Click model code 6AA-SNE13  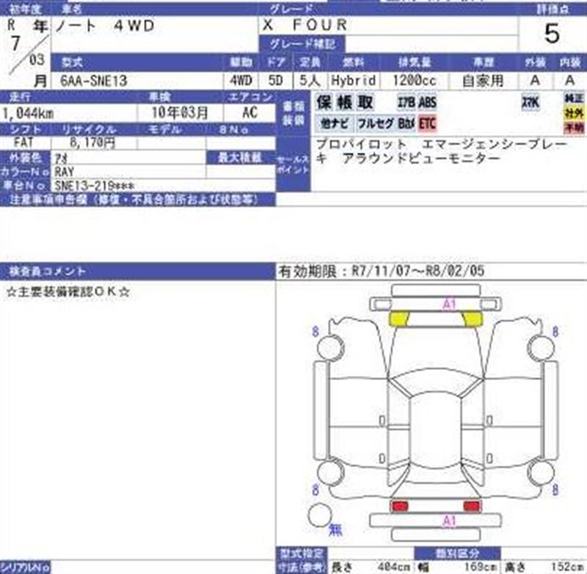point(94,81)
